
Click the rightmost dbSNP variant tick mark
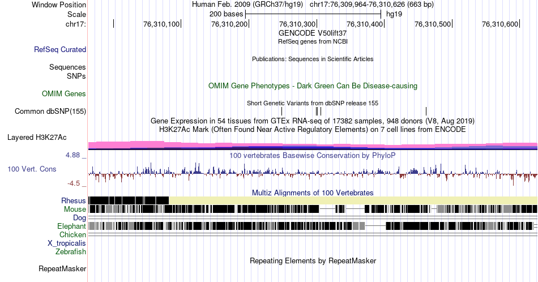(x=426, y=111)
